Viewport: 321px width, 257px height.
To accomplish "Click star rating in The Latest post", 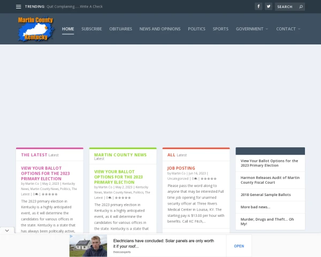I will 50,194.
